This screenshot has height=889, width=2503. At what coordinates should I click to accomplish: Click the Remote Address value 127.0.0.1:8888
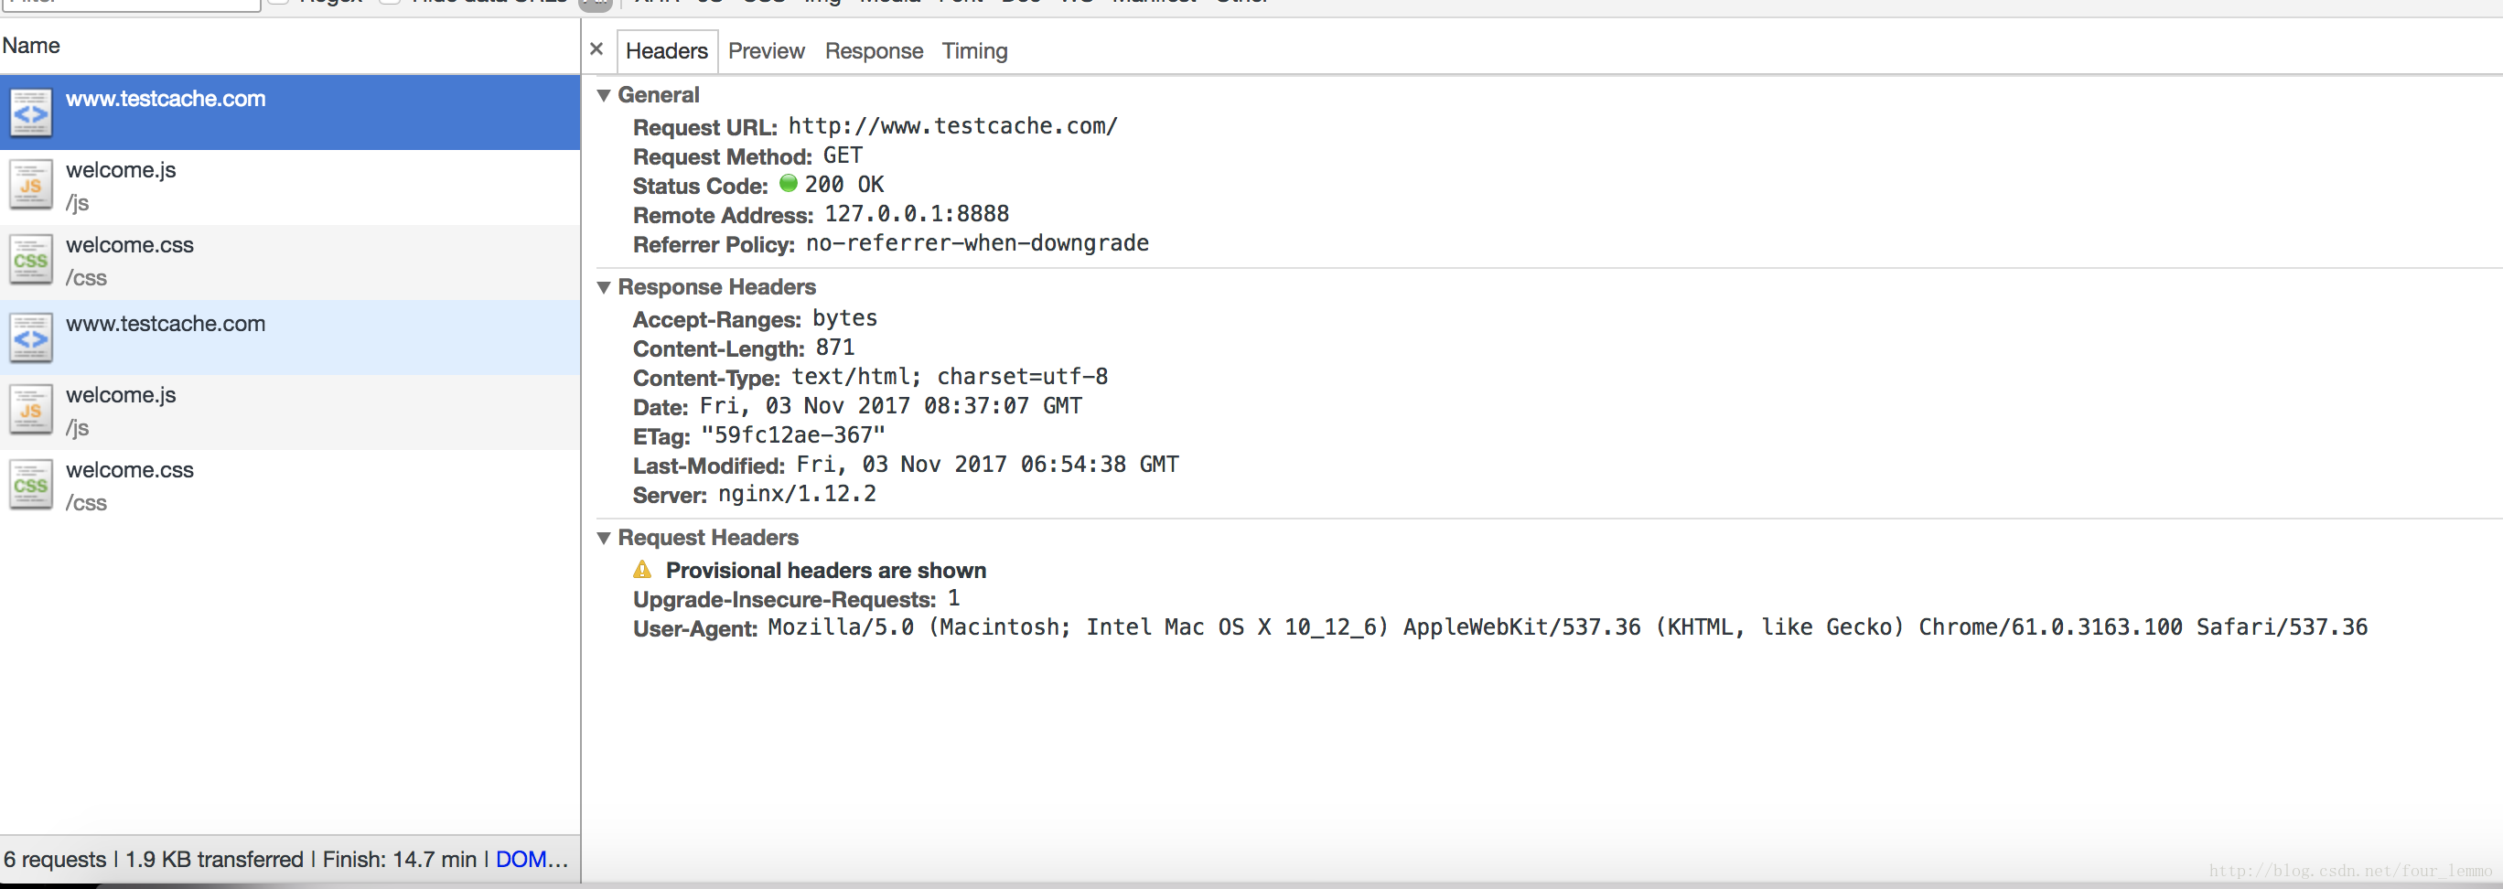(x=917, y=214)
